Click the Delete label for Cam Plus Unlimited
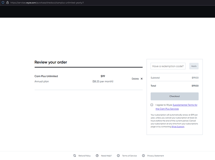 (135, 79)
